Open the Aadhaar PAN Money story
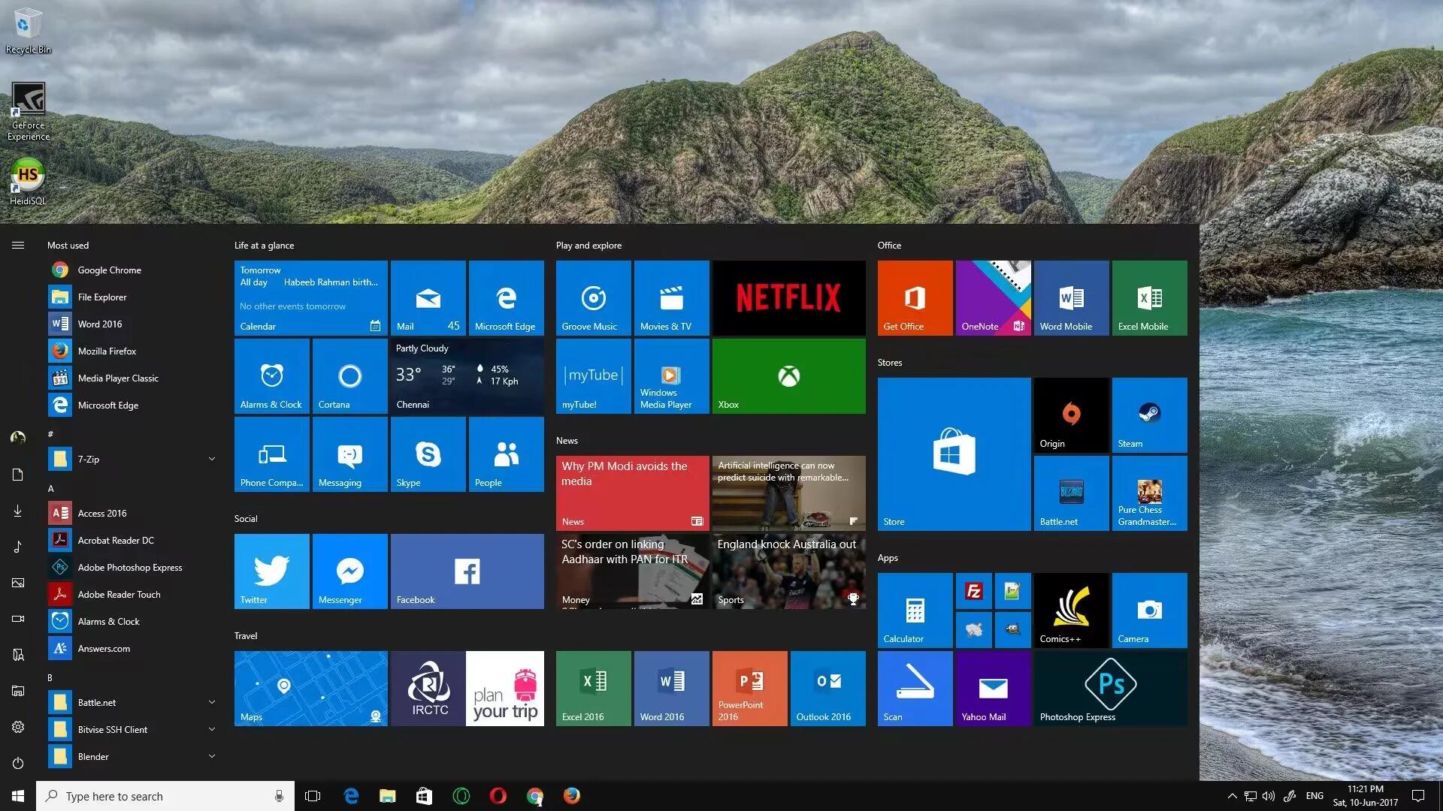Viewport: 1443px width, 811px height. click(632, 571)
